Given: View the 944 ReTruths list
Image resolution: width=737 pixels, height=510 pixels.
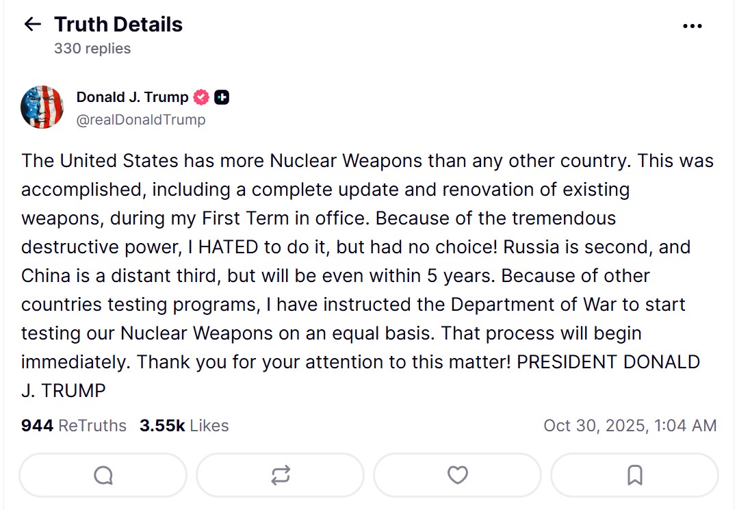Looking at the screenshot, I should 74,426.
